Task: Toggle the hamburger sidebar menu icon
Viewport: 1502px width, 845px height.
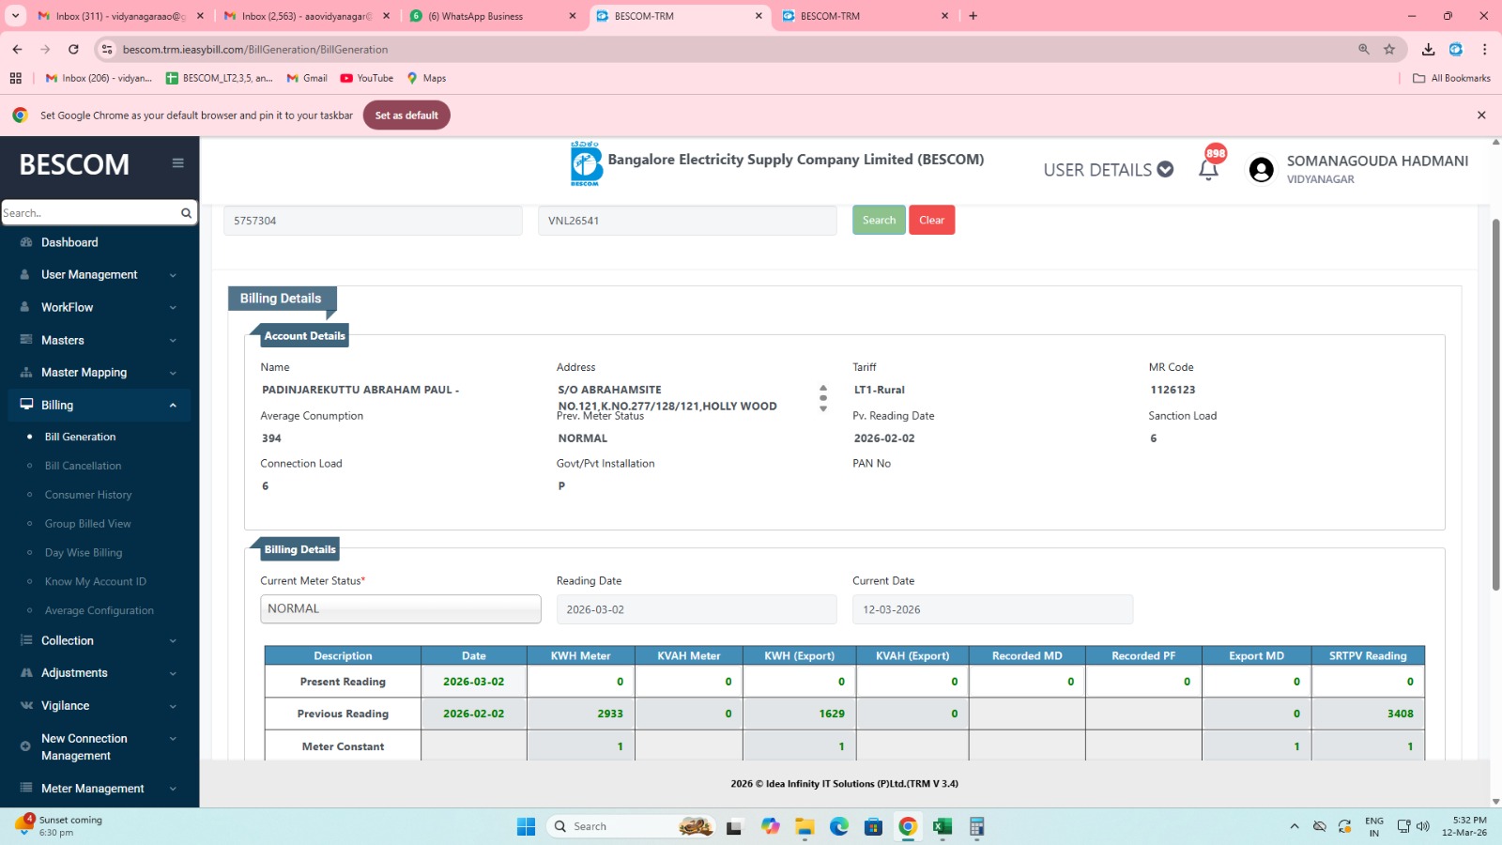Action: pyautogui.click(x=177, y=163)
